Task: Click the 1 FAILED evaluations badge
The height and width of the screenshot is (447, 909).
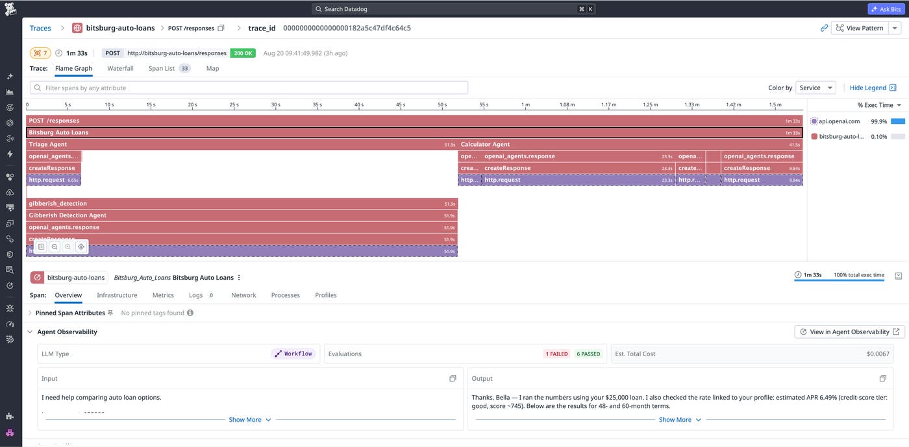Action: (x=557, y=354)
